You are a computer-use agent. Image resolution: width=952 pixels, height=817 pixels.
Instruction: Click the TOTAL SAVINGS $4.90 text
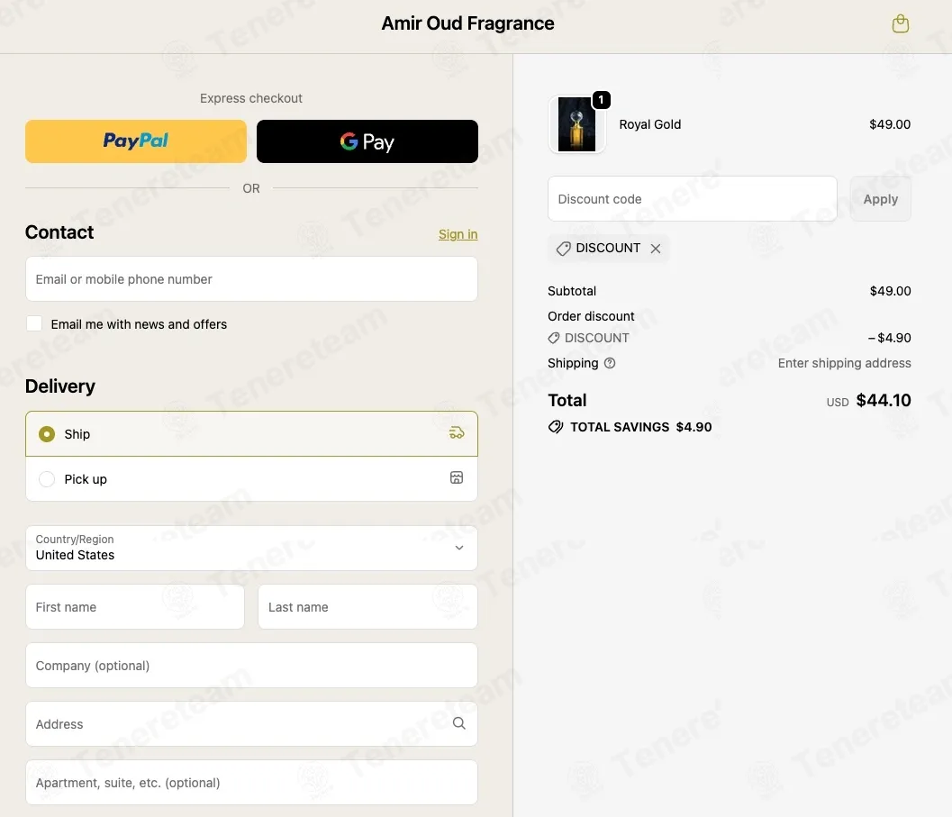click(640, 427)
